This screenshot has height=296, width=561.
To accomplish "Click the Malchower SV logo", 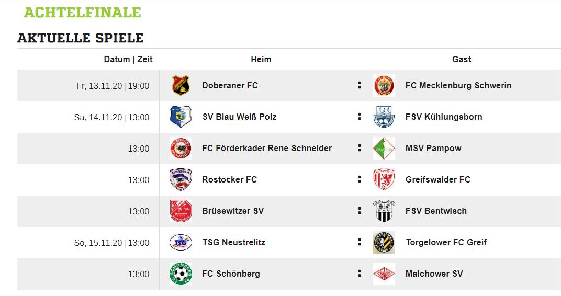I will [x=384, y=274].
